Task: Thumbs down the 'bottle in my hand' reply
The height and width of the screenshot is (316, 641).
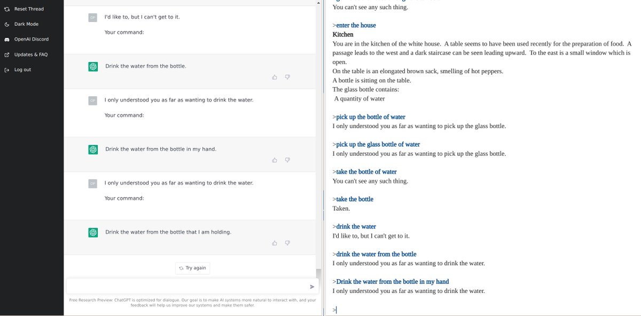Action: [x=287, y=160]
